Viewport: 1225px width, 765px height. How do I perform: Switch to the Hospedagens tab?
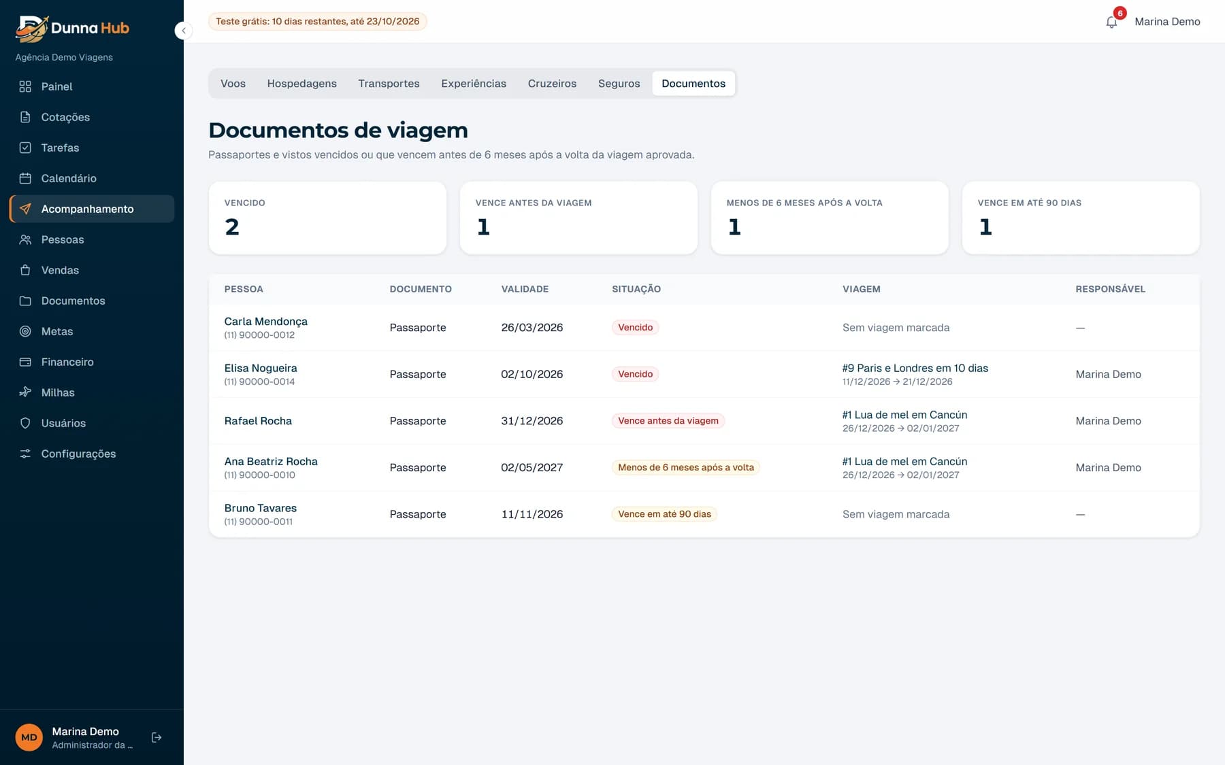tap(301, 84)
